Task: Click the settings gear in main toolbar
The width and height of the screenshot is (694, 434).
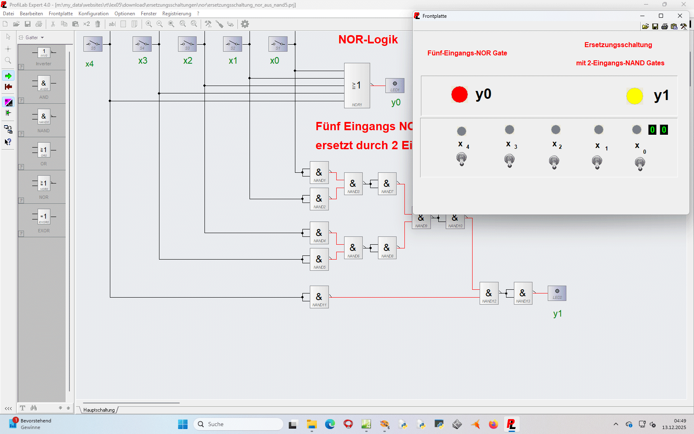Action: point(245,24)
